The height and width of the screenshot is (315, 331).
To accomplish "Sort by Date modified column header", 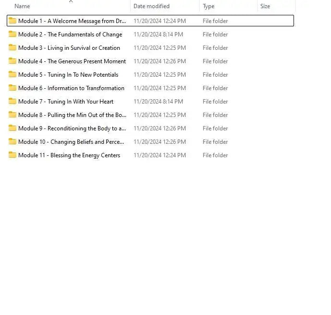I will click(151, 6).
